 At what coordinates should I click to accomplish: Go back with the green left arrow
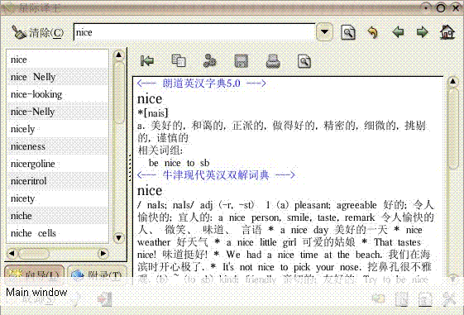(398, 32)
